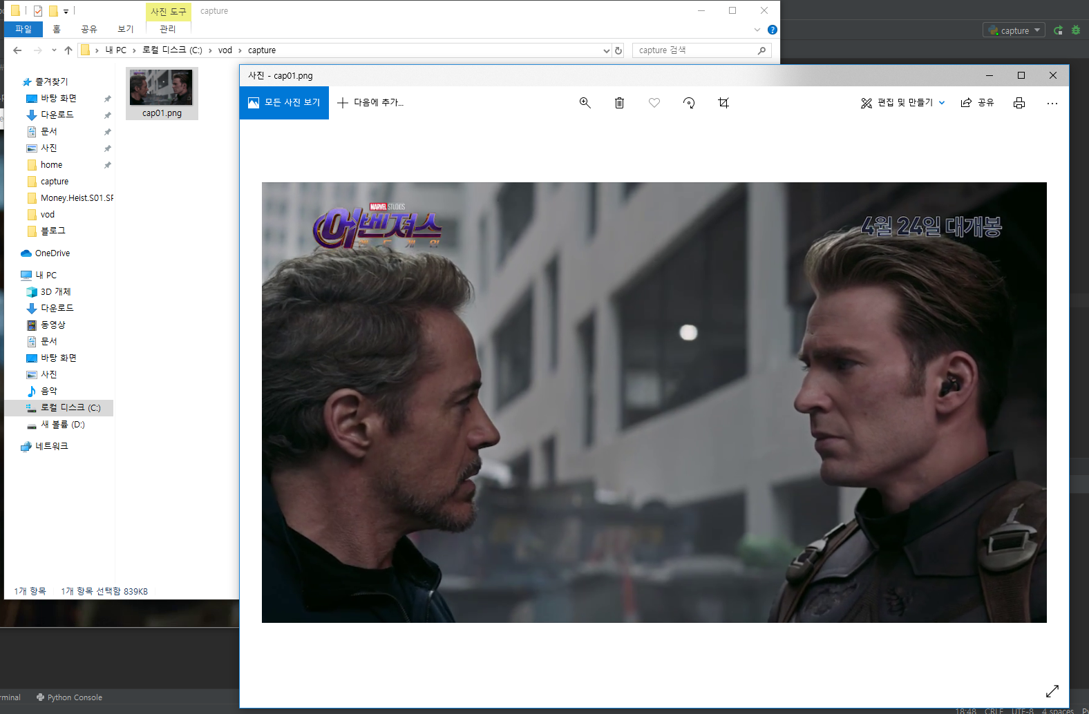Open capture run configuration dropdown in IDE
This screenshot has height=714, width=1089.
coord(1014,30)
